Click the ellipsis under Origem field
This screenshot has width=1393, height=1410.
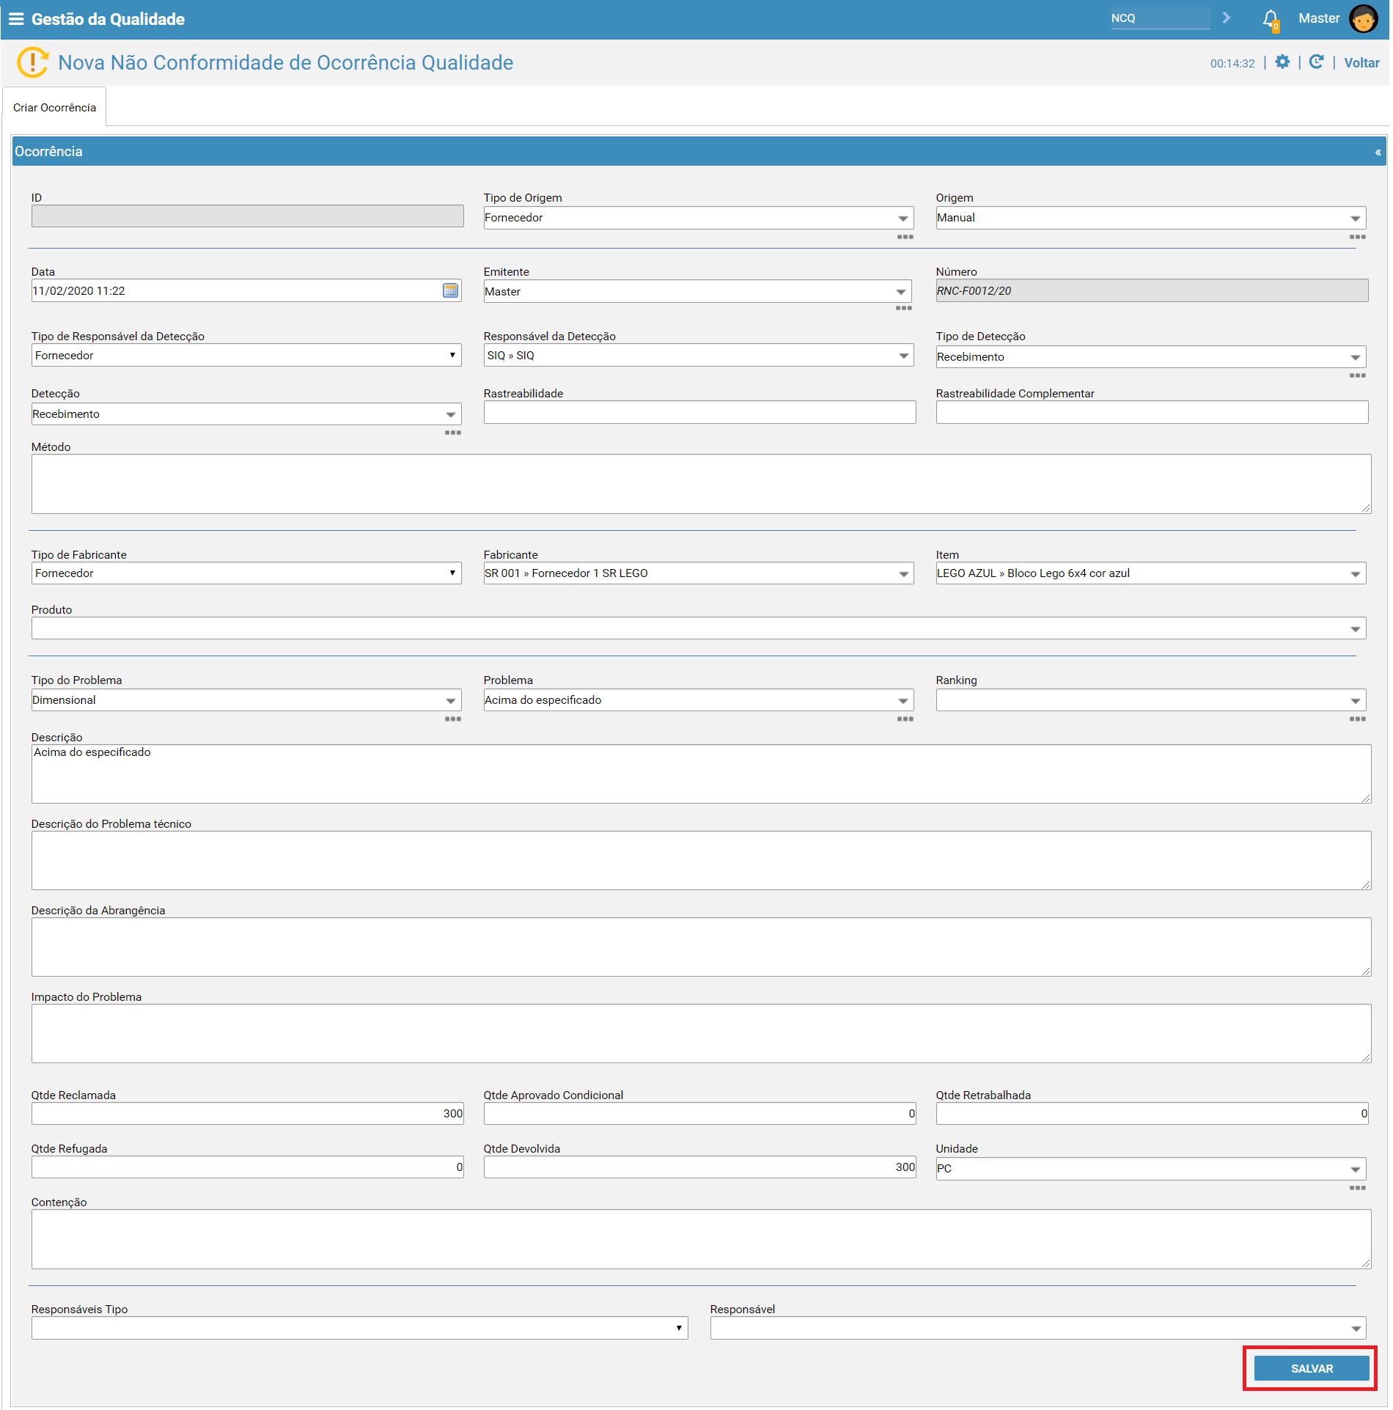coord(1357,237)
